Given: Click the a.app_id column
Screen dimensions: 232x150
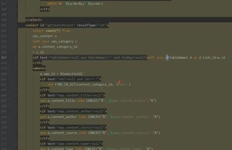Looking at the screenshot, I should [x=47, y=74].
